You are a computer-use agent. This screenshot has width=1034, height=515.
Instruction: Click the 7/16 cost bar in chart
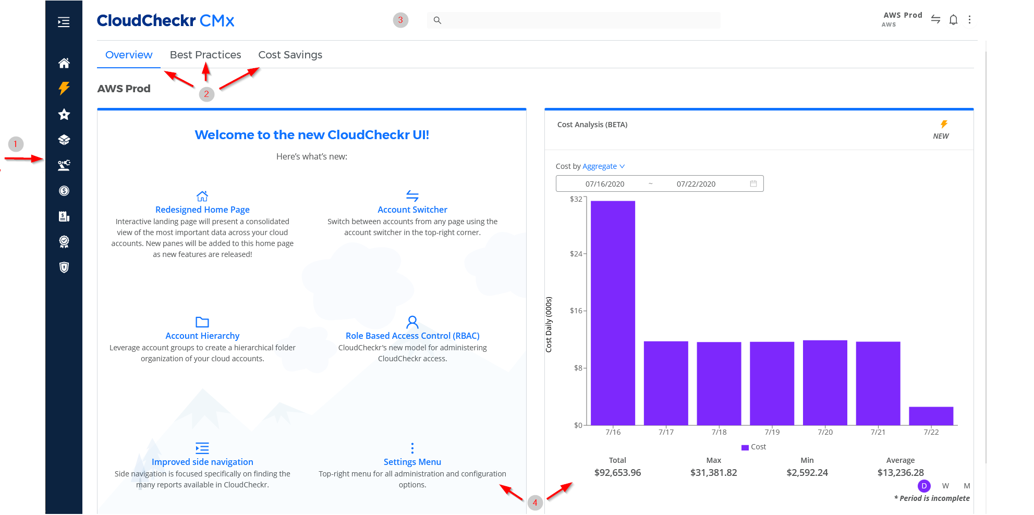pyautogui.click(x=613, y=313)
